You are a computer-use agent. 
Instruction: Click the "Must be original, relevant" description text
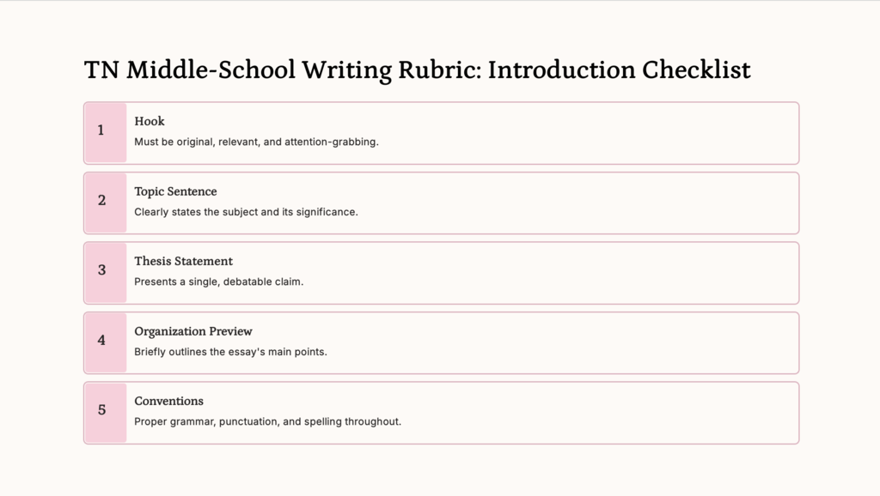click(256, 142)
